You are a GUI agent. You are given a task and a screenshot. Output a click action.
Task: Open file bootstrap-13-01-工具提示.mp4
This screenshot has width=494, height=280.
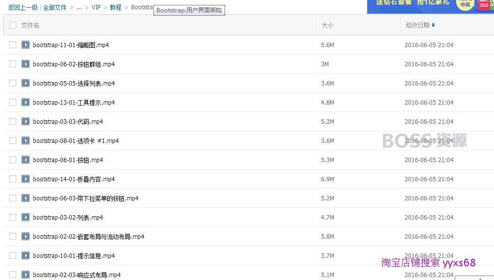[74, 103]
